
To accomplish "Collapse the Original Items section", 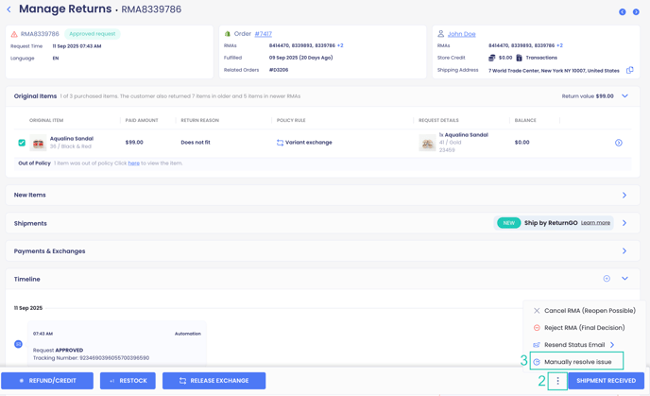I will pos(624,95).
